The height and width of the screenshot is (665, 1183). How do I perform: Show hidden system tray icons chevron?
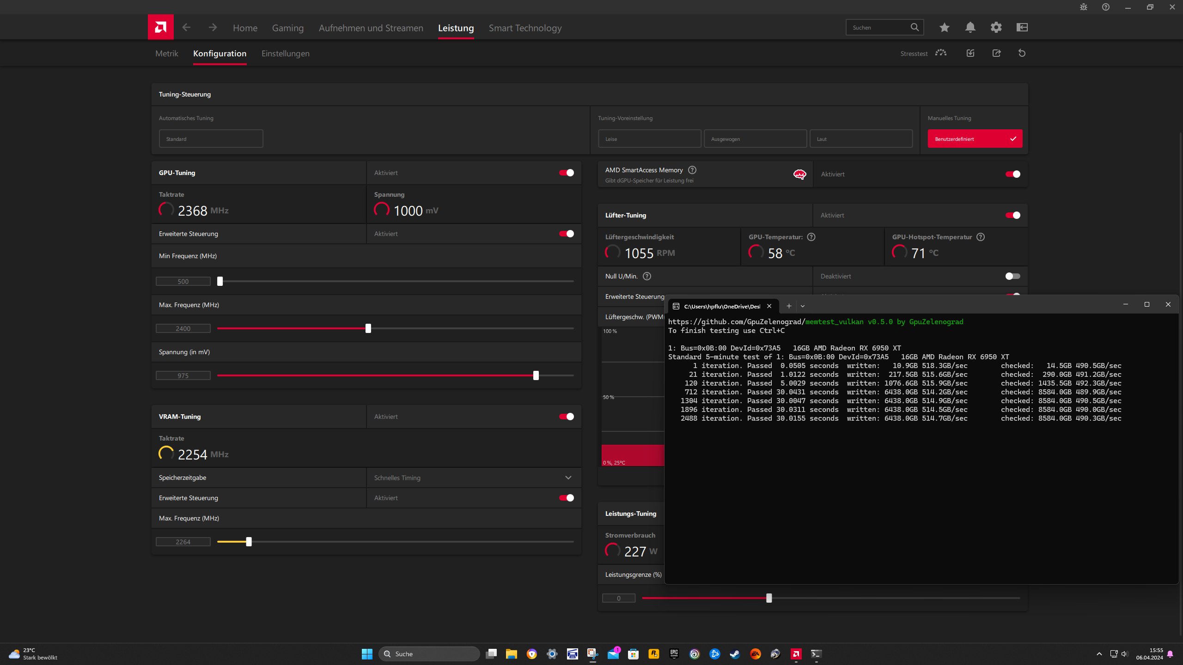pos(1099,654)
